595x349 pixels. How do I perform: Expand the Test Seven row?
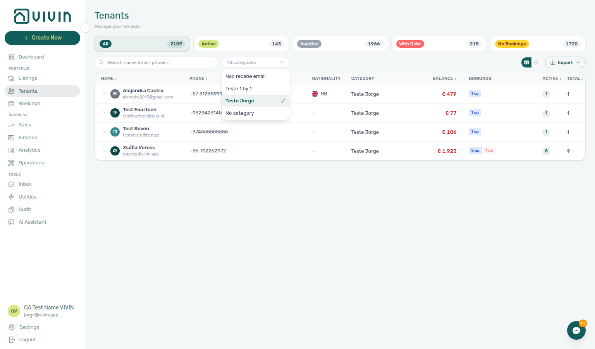(x=104, y=132)
